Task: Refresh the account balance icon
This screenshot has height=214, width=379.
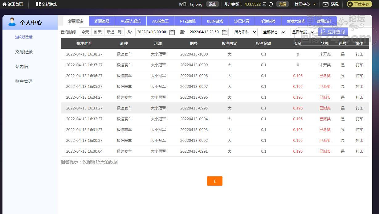Action: click(271, 4)
